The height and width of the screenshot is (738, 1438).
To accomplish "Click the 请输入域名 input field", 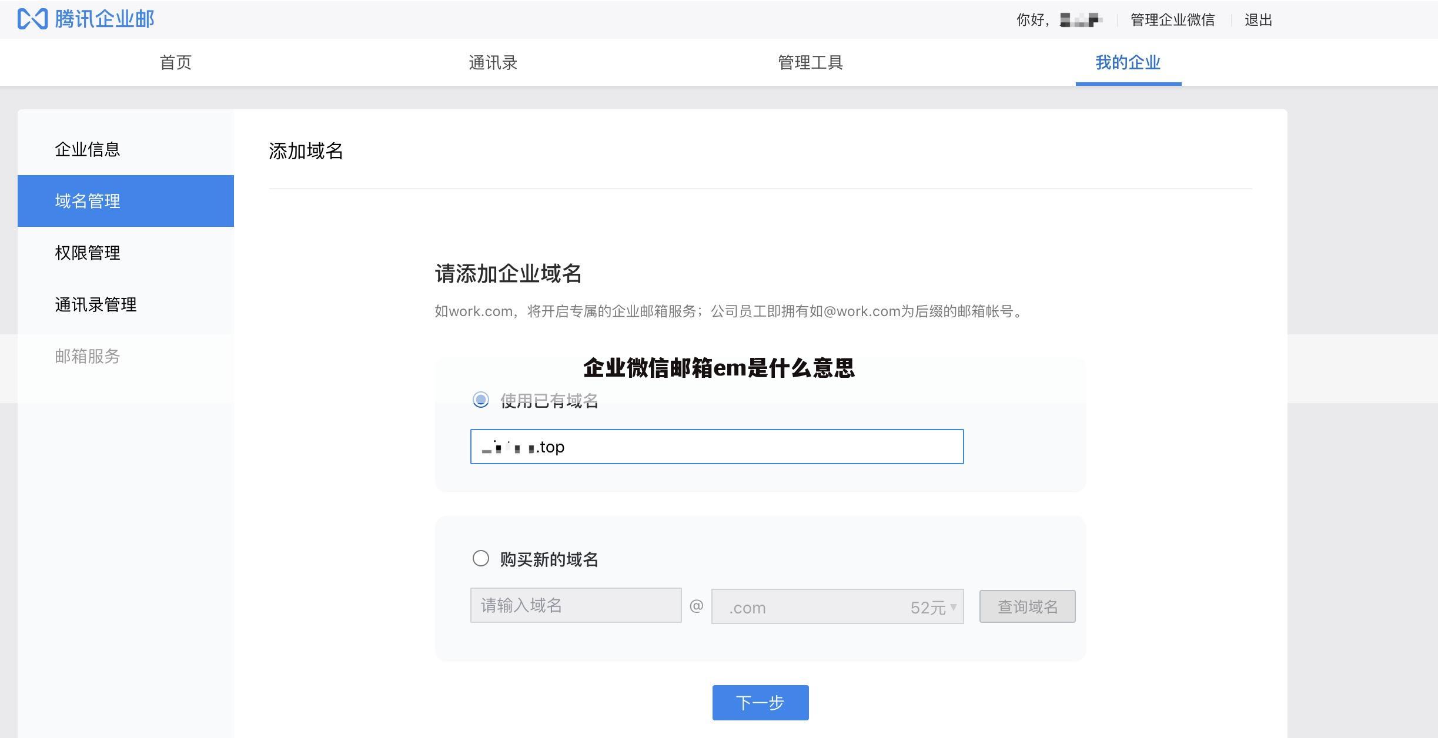I will pyautogui.click(x=576, y=605).
